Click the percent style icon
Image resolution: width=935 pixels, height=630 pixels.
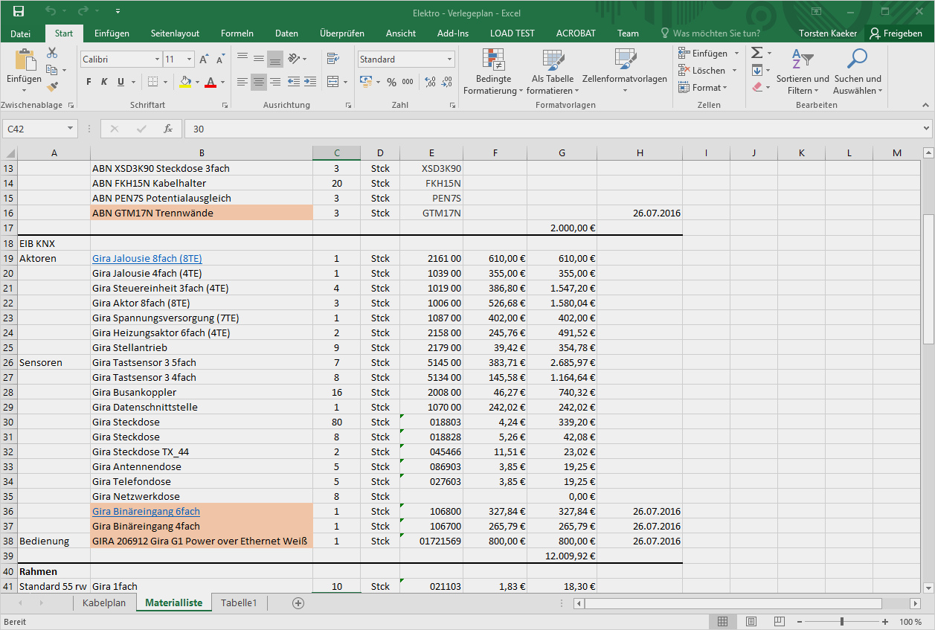[x=391, y=82]
